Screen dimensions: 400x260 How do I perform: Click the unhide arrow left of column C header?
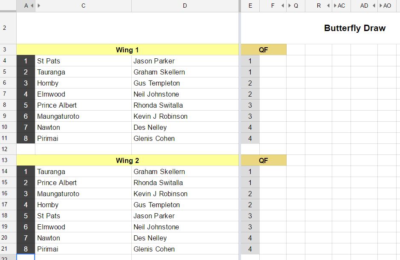[x=39, y=6]
